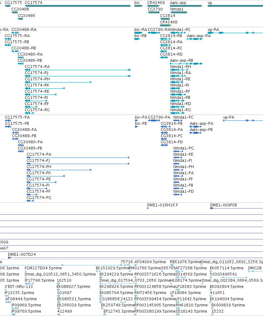Click EST EK088027.5prime
Image resolution: width=263 pixels, height=316 pixels.
74,287
